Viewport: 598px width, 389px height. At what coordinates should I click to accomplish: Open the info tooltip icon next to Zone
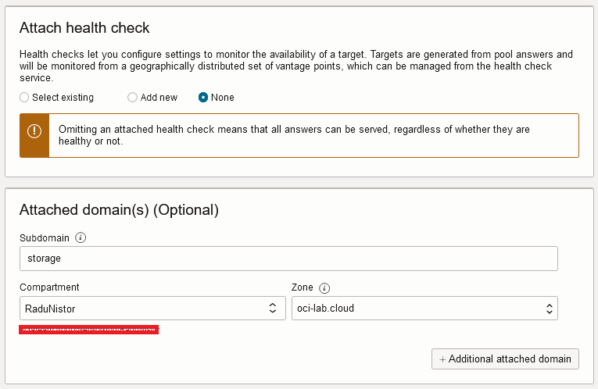pos(324,287)
